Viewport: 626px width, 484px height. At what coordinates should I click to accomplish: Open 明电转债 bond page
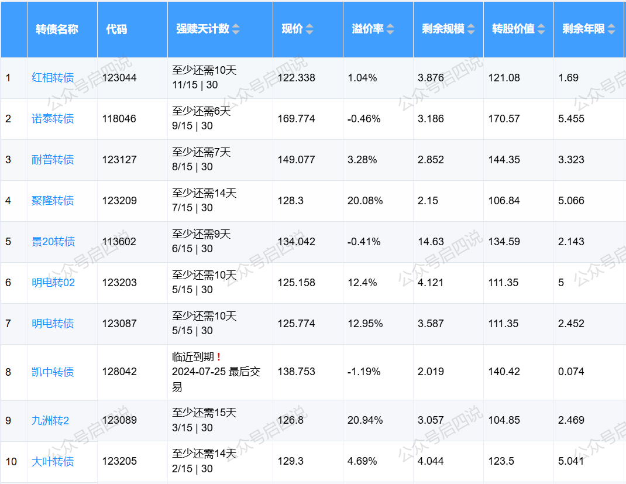pos(53,324)
